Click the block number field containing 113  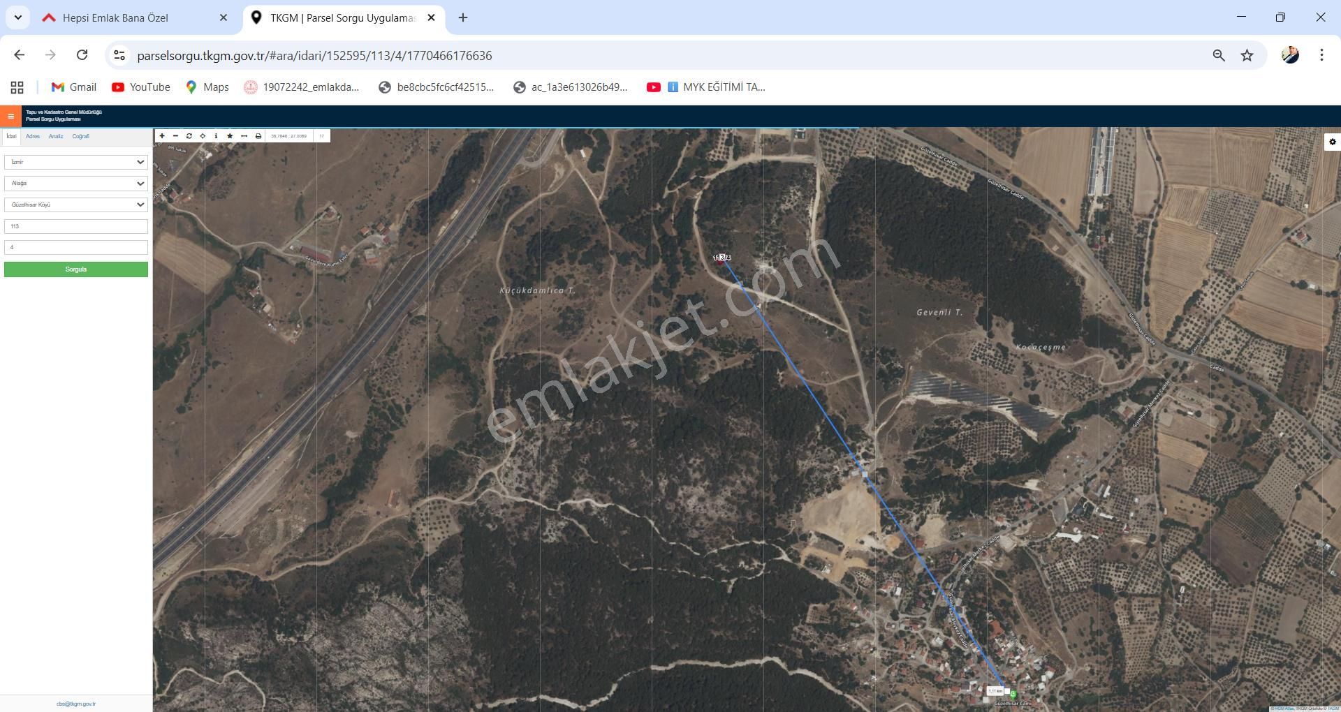tap(75, 226)
